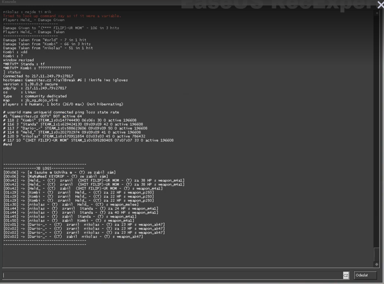The image size is (384, 284).
Task: Click the scroll-down diamond arrow of console scrollbar
Action: [377, 264]
